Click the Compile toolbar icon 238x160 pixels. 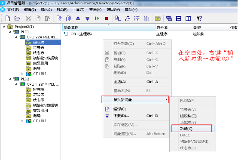[59, 18]
